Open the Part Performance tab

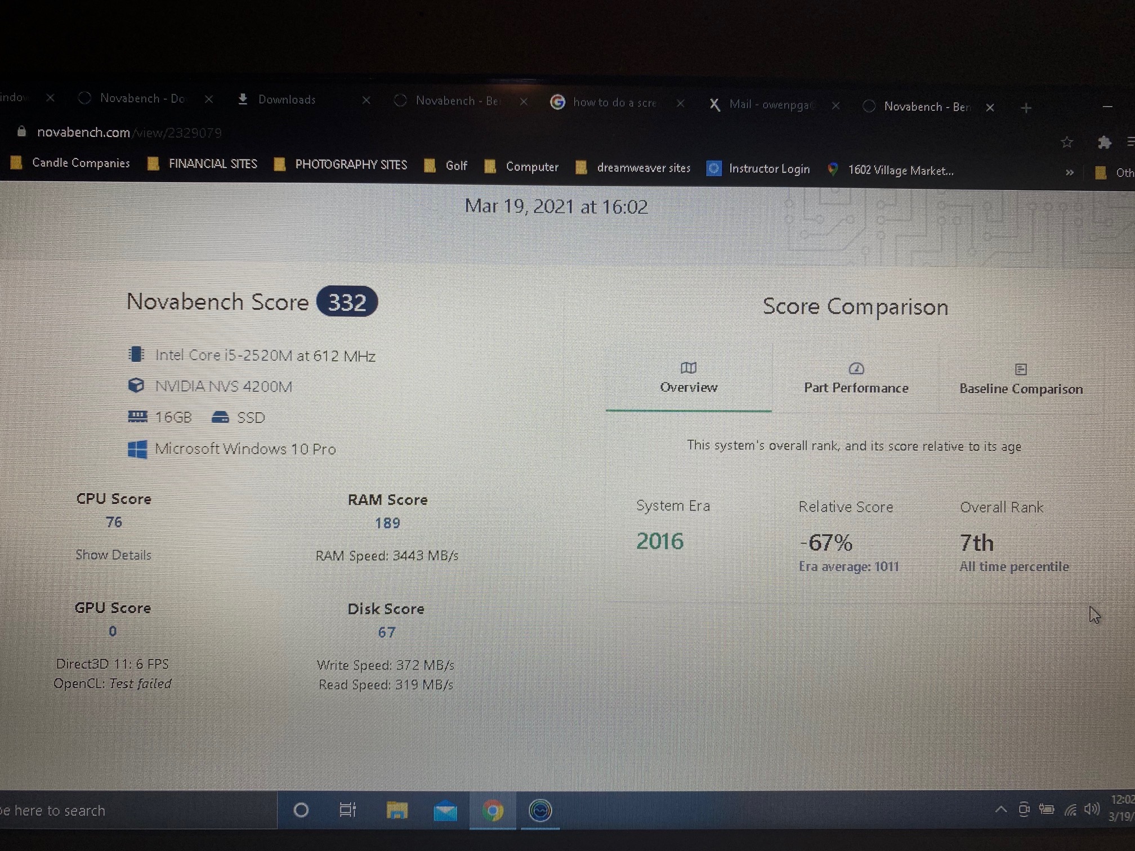coord(856,379)
